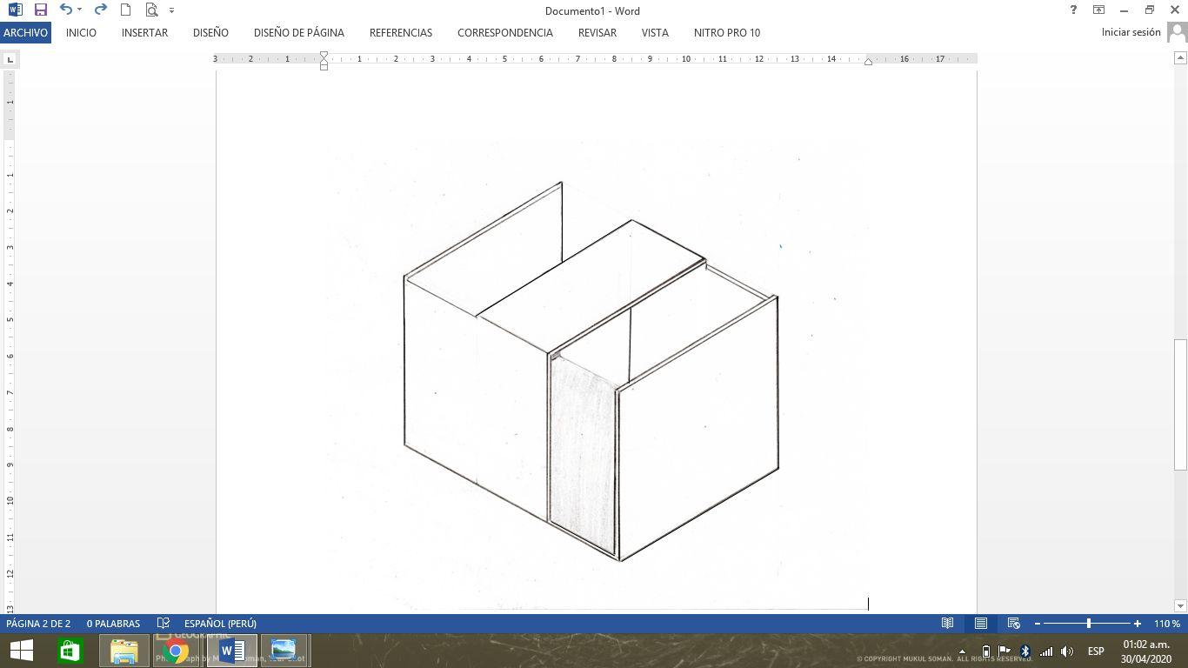This screenshot has height=668, width=1188.
Task: Click the vertical scrollbar up arrow
Action: 1180,58
